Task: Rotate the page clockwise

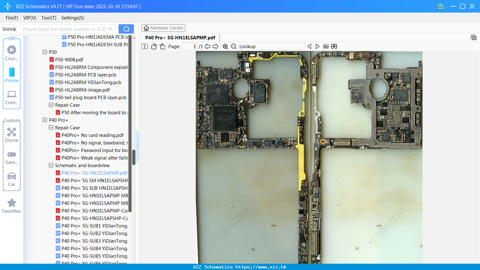Action: point(162,46)
